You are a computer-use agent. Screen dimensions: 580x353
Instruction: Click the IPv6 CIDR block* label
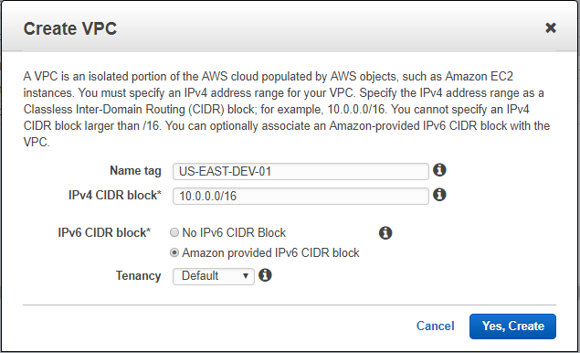(104, 232)
